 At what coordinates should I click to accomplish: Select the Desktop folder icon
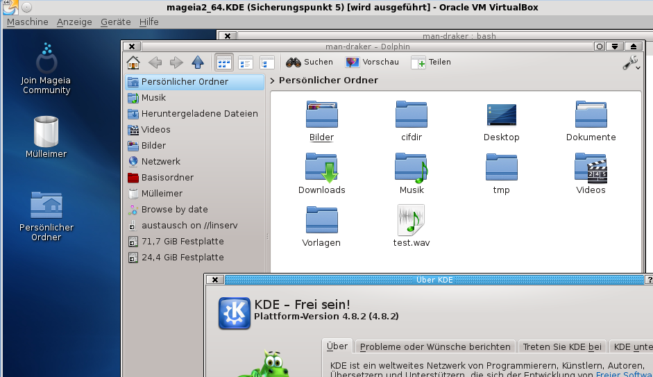click(x=502, y=121)
